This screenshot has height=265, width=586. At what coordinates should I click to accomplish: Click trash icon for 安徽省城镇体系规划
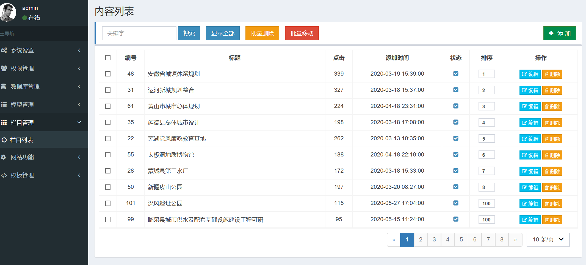pos(547,74)
